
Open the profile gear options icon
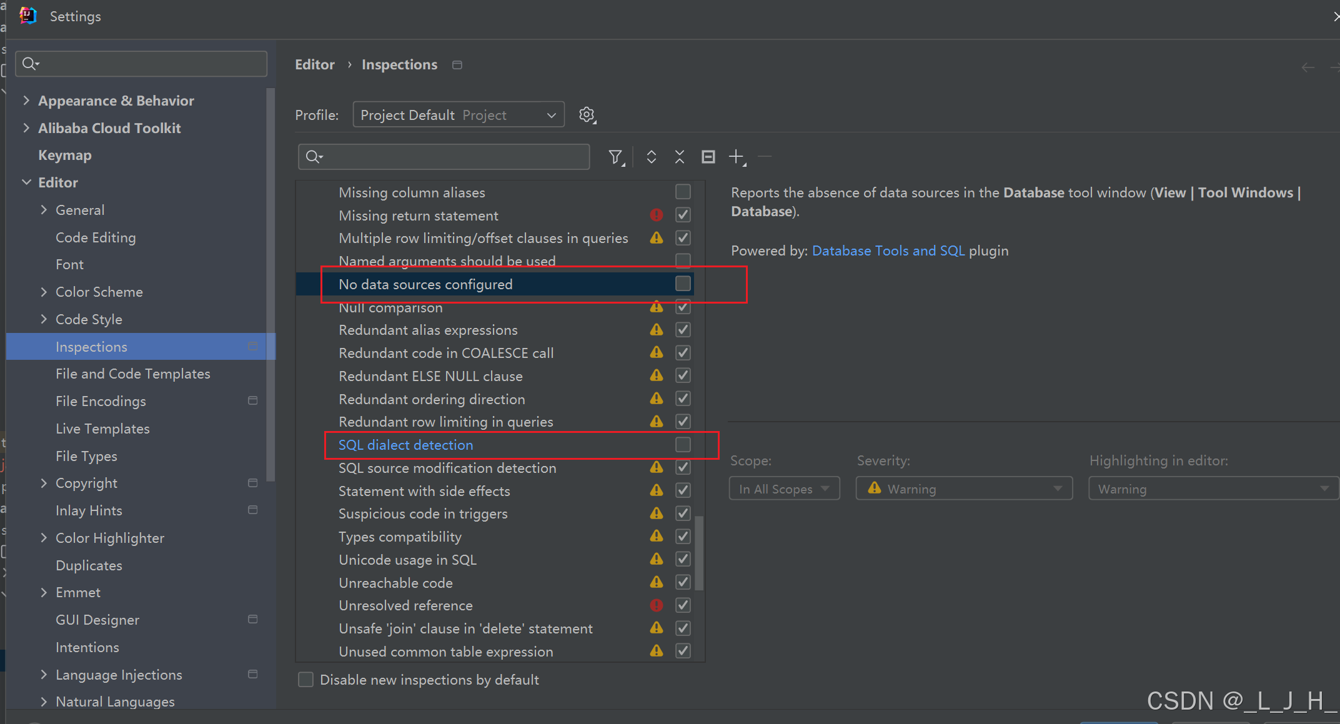pyautogui.click(x=587, y=115)
